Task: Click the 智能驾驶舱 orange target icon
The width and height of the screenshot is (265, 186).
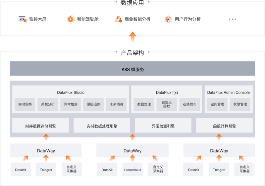Action: coord(71,19)
